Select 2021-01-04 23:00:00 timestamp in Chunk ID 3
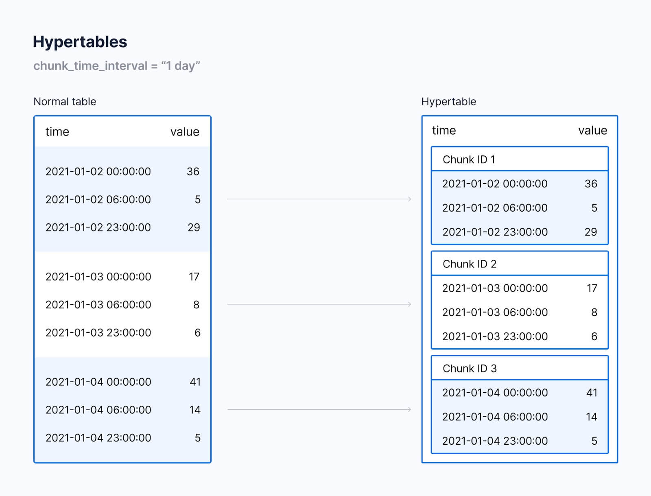 point(495,441)
